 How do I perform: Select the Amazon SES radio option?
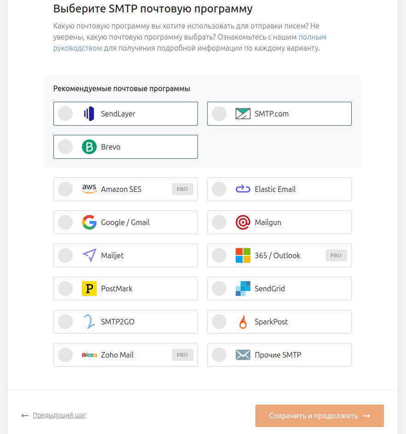(65, 189)
